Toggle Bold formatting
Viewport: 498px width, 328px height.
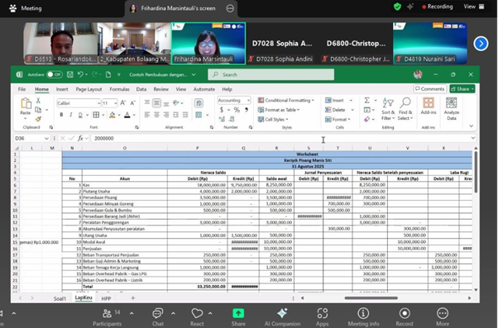tap(61, 115)
